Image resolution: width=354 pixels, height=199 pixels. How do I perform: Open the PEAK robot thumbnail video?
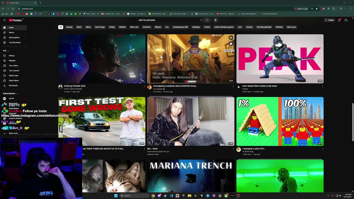[x=280, y=59]
